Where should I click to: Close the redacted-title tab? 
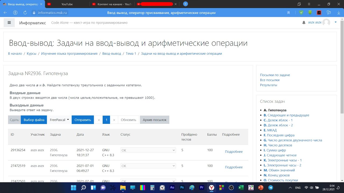[175, 4]
